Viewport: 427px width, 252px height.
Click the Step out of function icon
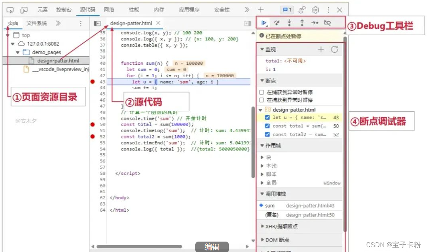[x=302, y=23]
